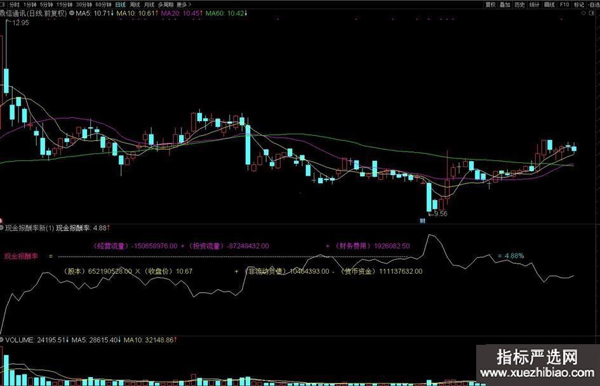This screenshot has height=386, width=600.
Task: Click the 12.95 high price label
Action: click(20, 23)
